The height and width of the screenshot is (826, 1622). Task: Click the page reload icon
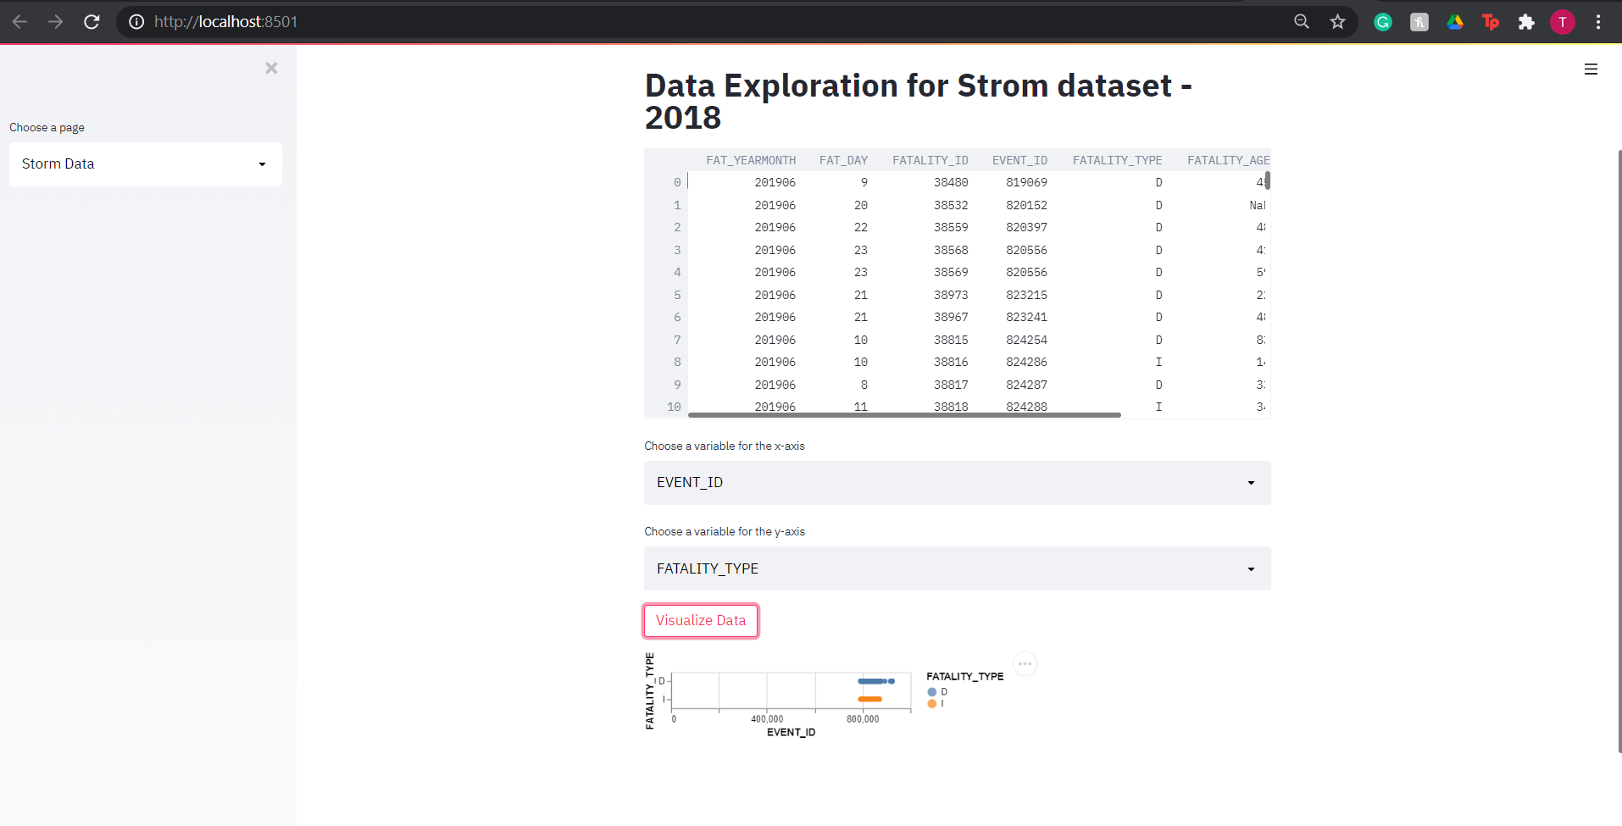pyautogui.click(x=92, y=22)
